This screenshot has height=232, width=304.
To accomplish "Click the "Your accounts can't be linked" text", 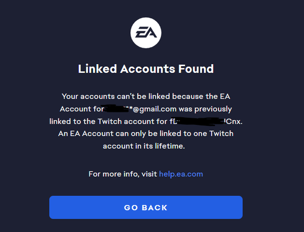I will pos(116,96).
